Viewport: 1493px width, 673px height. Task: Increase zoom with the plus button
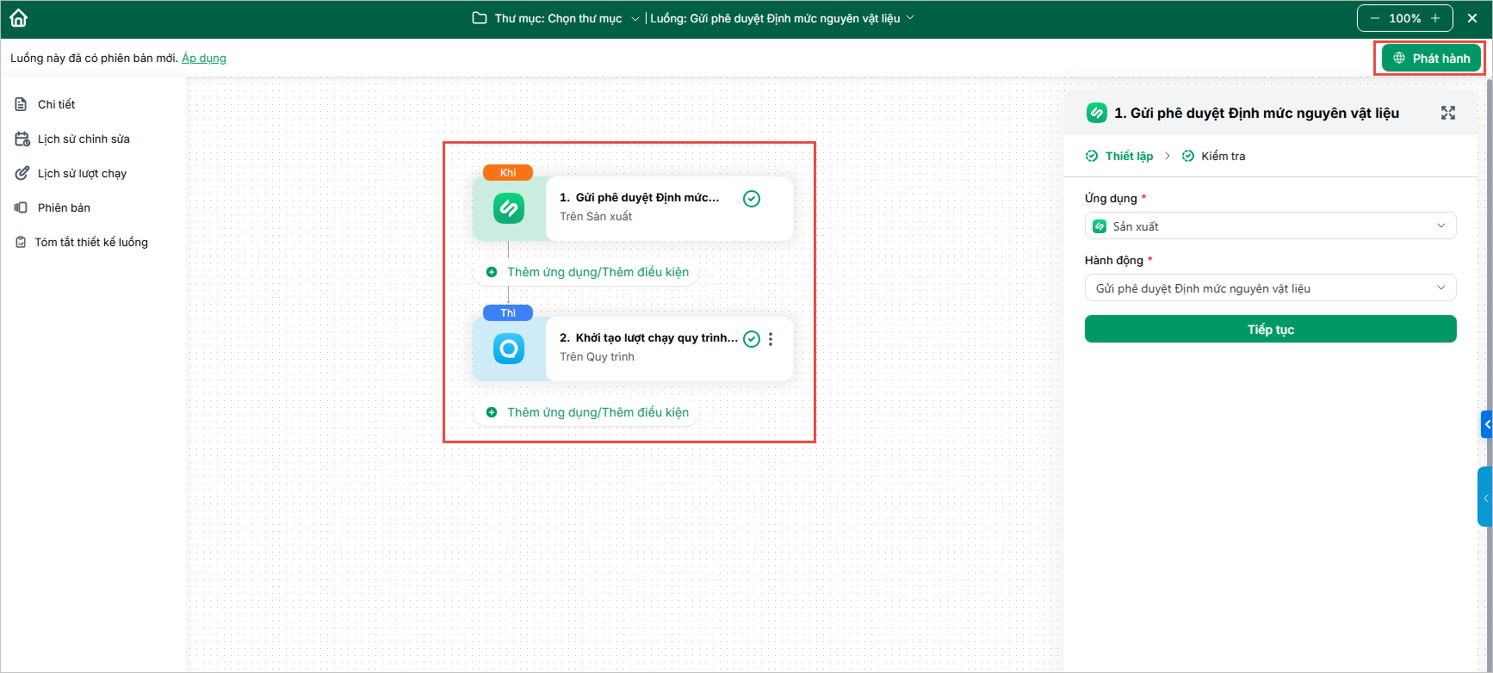[x=1435, y=18]
